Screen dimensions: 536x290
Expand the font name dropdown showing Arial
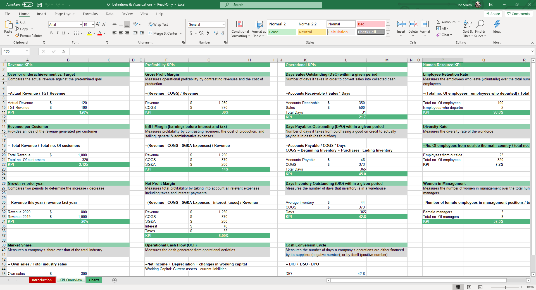[81, 25]
